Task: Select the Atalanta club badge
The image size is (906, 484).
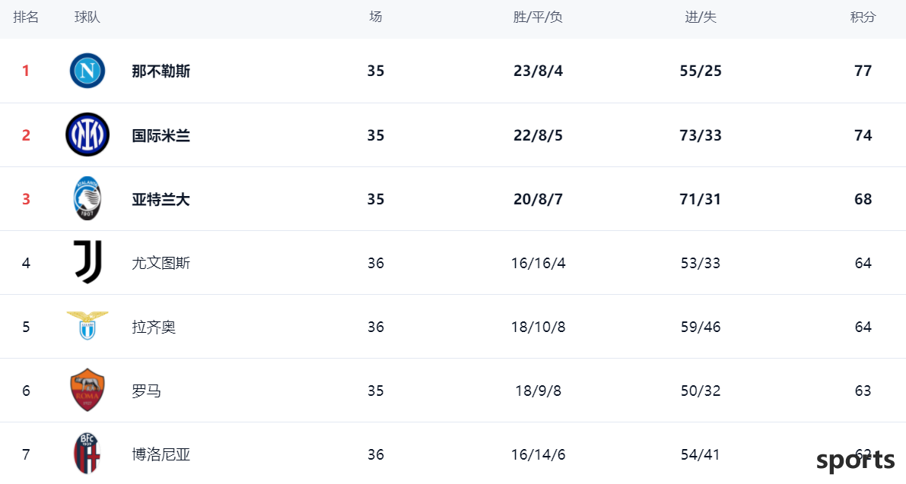Action: (87, 198)
